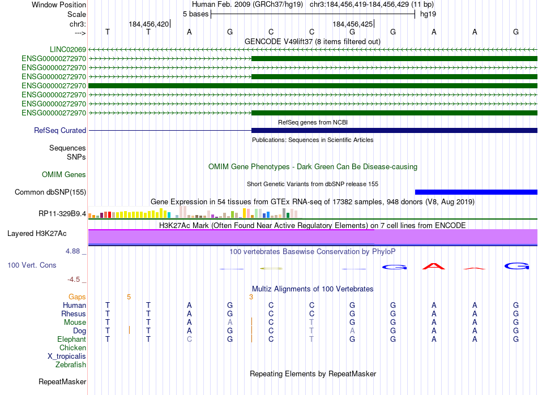538x395 pixels.
Task: Open the RefSeq genes from NCBI title
Action: (x=313, y=122)
